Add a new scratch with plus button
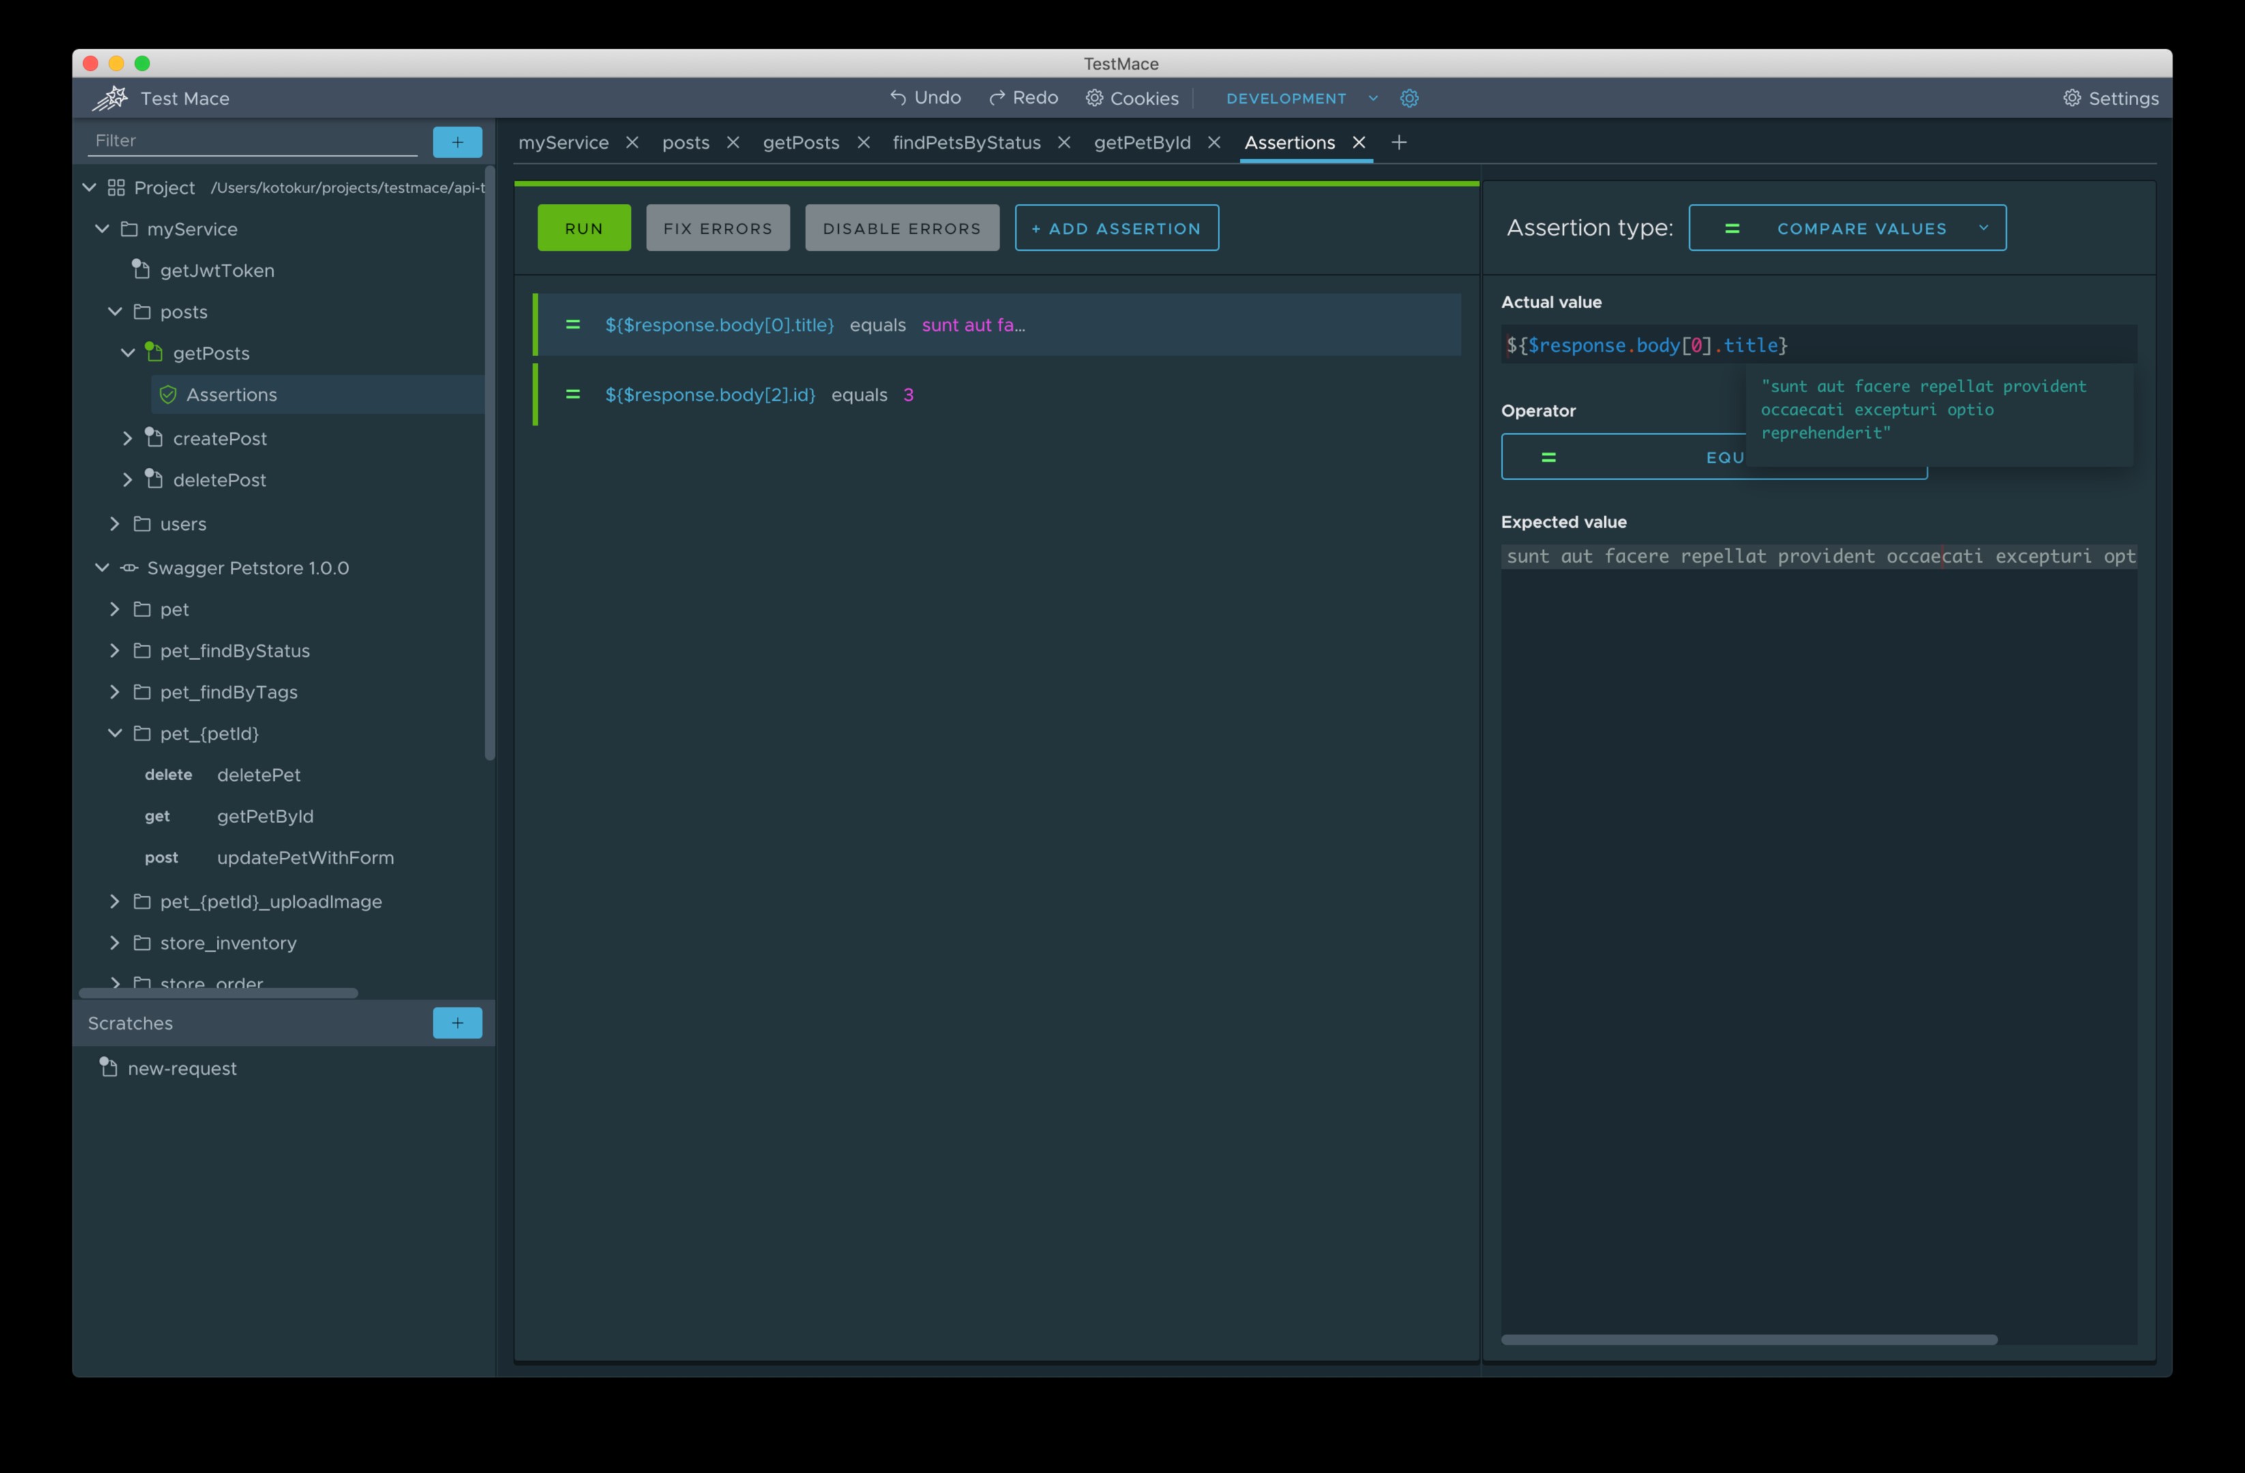The width and height of the screenshot is (2245, 1473). [456, 1022]
